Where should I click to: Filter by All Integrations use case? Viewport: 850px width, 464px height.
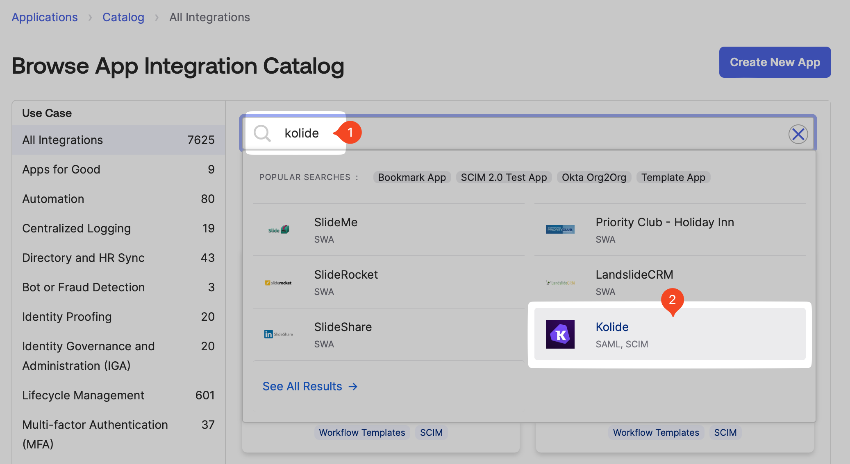tap(118, 140)
